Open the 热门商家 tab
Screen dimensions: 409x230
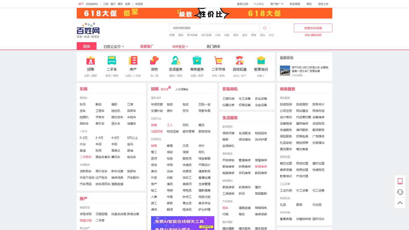tap(213, 47)
